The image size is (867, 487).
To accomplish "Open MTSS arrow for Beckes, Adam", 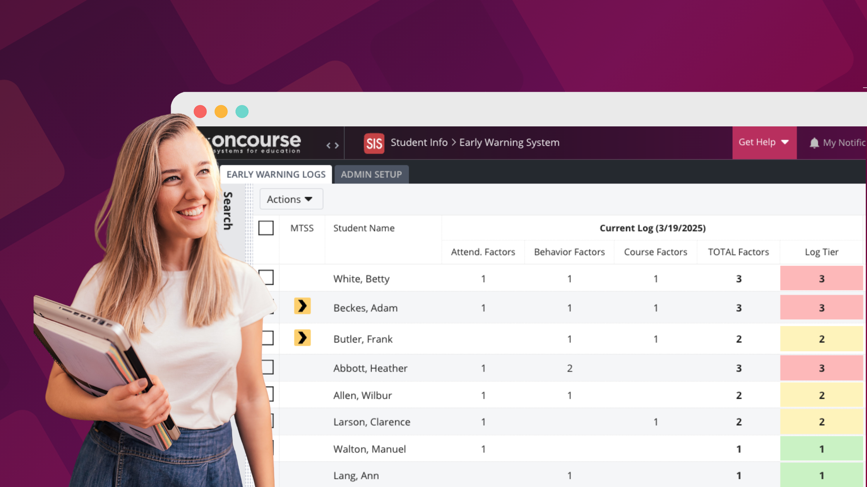I will [302, 306].
